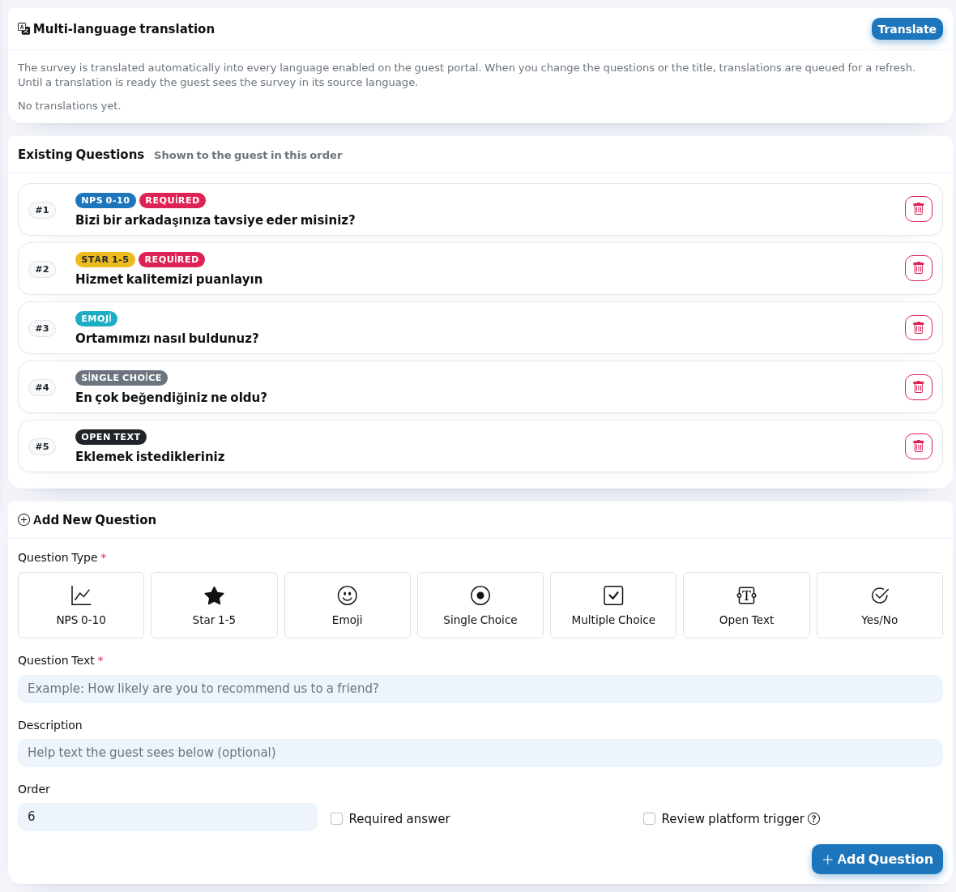The width and height of the screenshot is (956, 892).
Task: Click 'Shown to the guest in this order' subtitle
Action: 248,155
